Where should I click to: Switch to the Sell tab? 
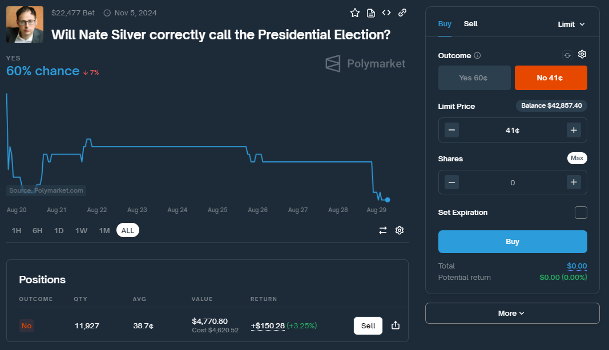point(470,24)
